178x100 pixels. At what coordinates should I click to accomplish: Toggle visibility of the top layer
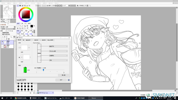tap(2, 42)
